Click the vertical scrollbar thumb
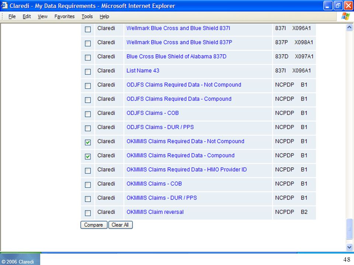 click(x=349, y=229)
